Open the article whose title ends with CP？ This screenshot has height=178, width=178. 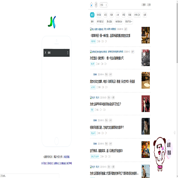107,128
